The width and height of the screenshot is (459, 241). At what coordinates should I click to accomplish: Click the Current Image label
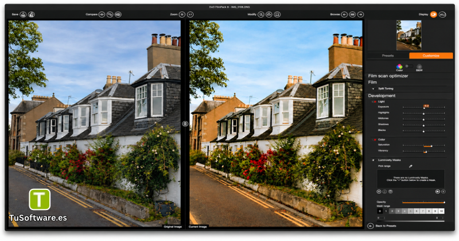point(198,227)
